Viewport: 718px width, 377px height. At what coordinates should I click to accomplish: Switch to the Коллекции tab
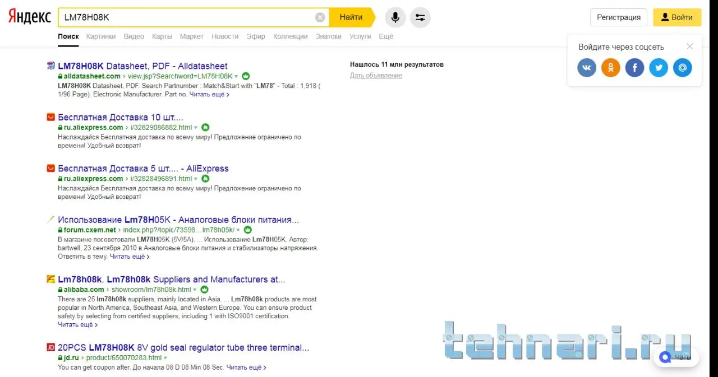291,36
